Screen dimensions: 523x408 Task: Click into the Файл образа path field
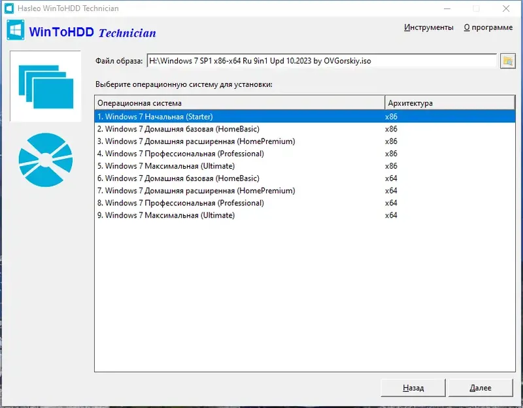pos(322,61)
